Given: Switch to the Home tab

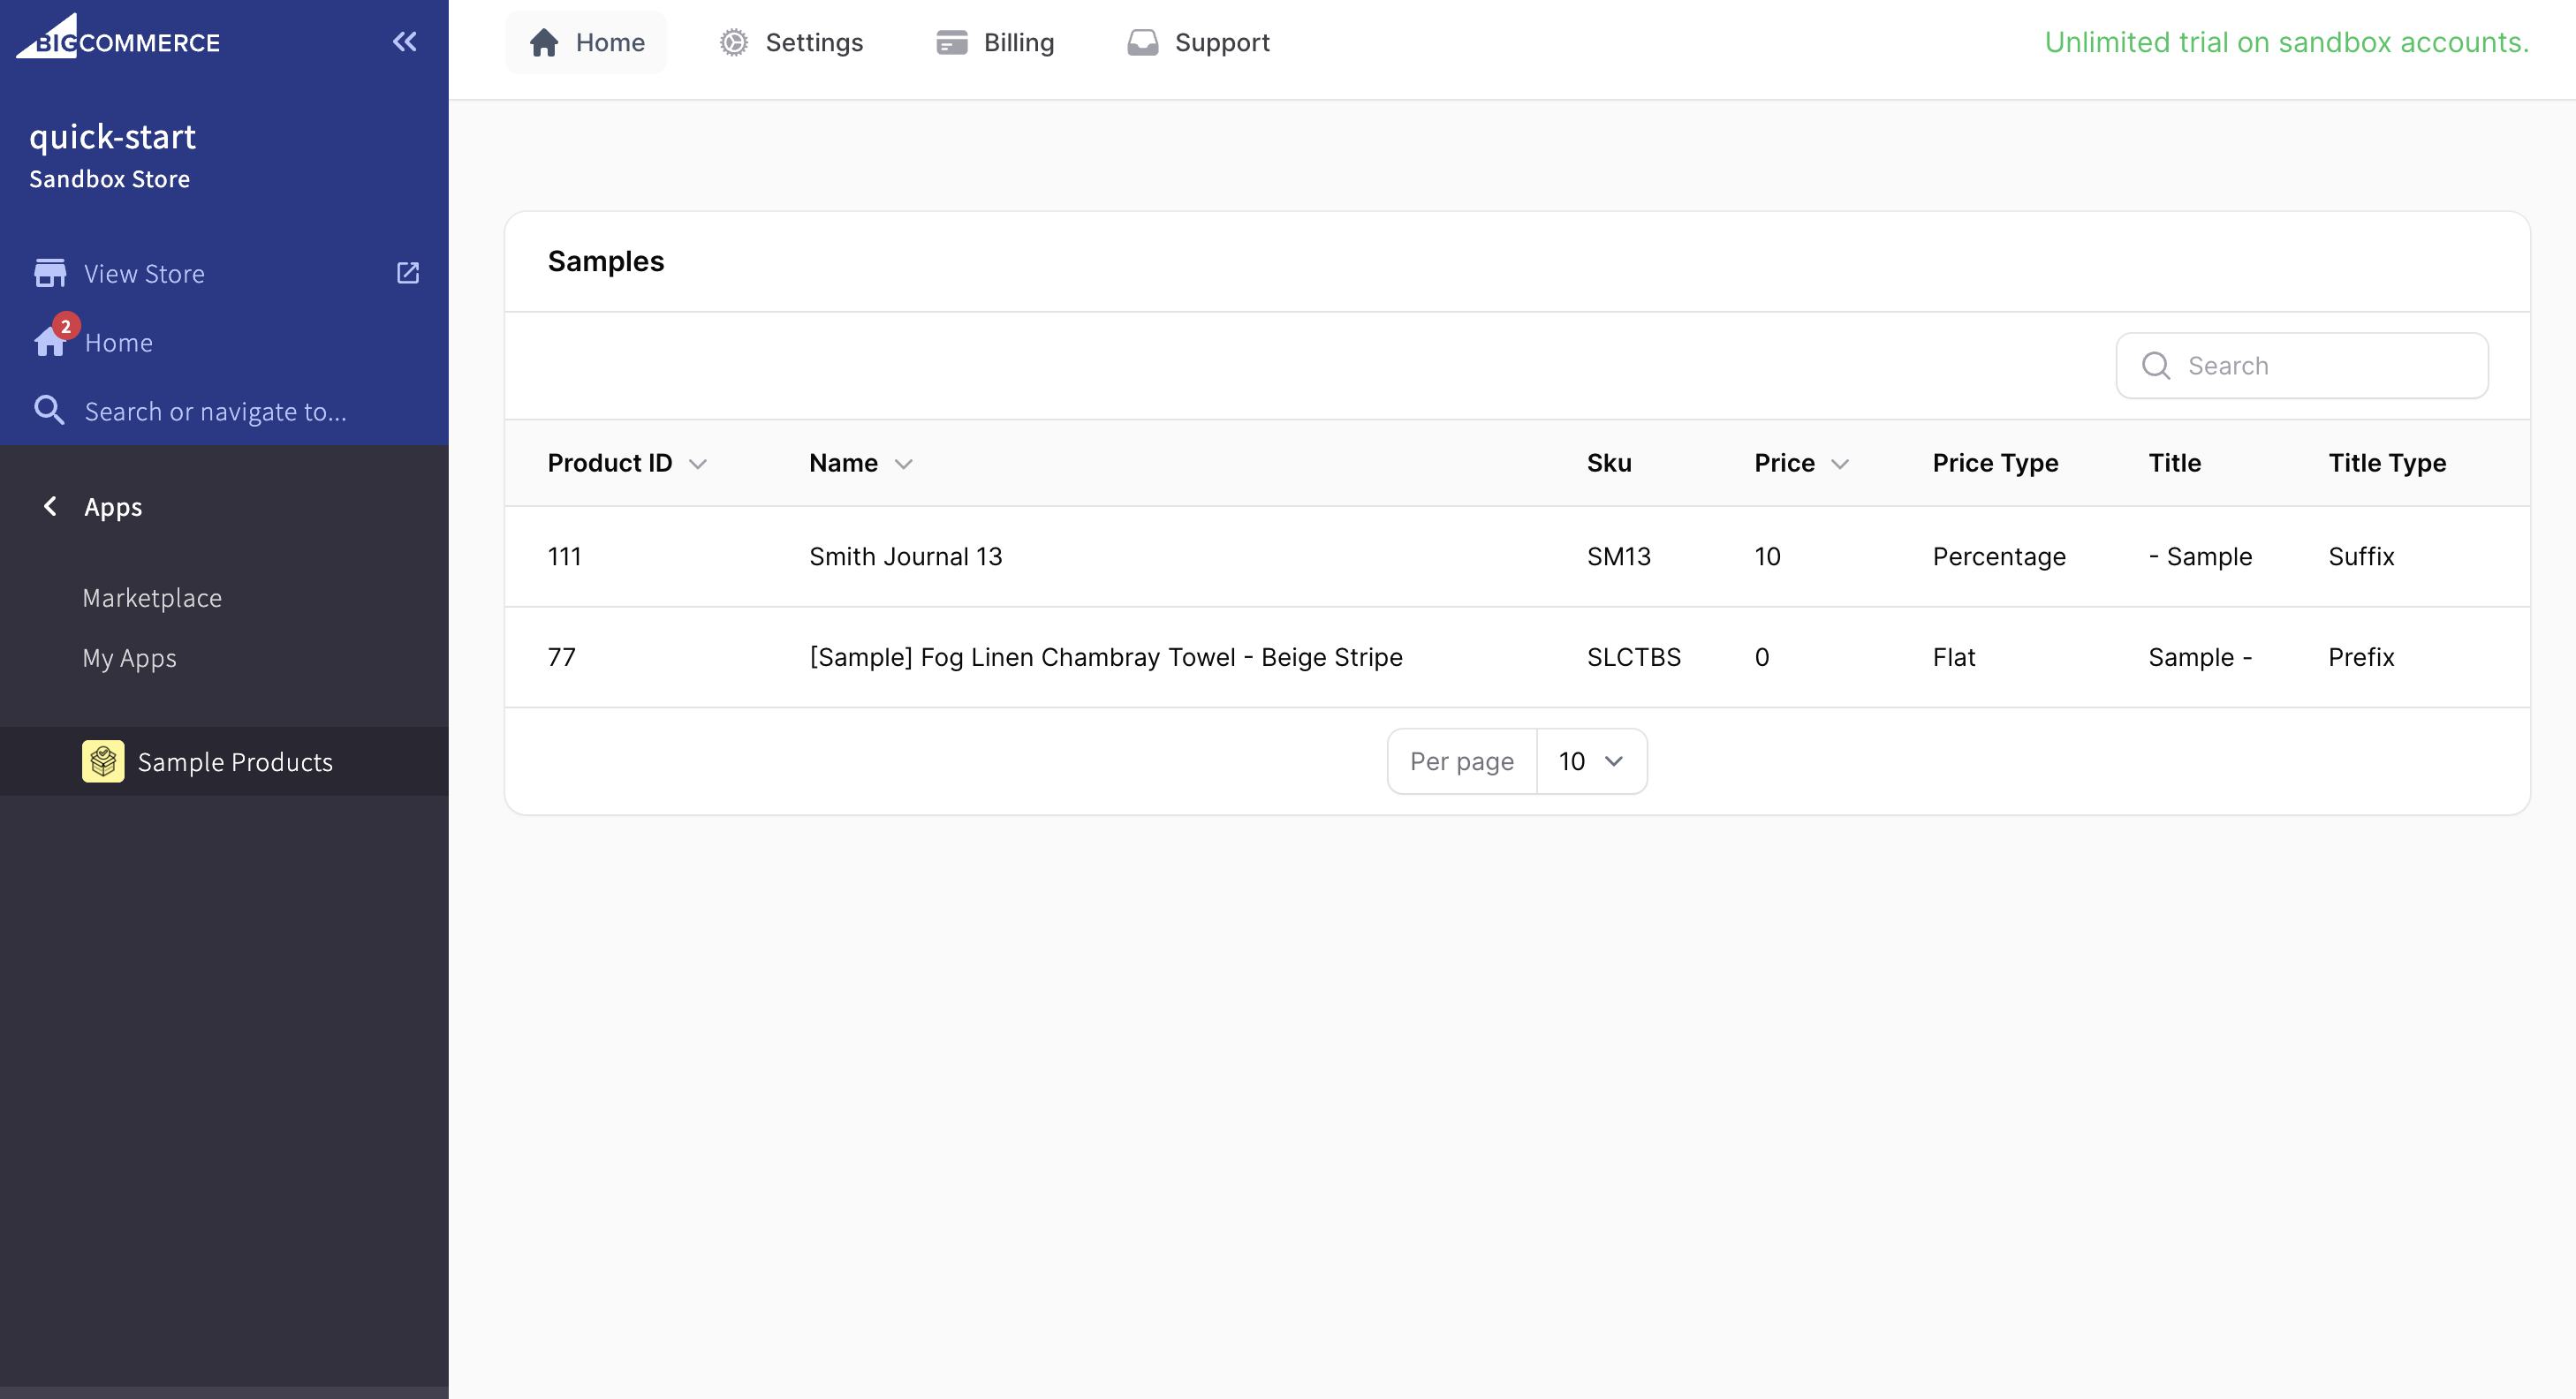Looking at the screenshot, I should pos(586,42).
